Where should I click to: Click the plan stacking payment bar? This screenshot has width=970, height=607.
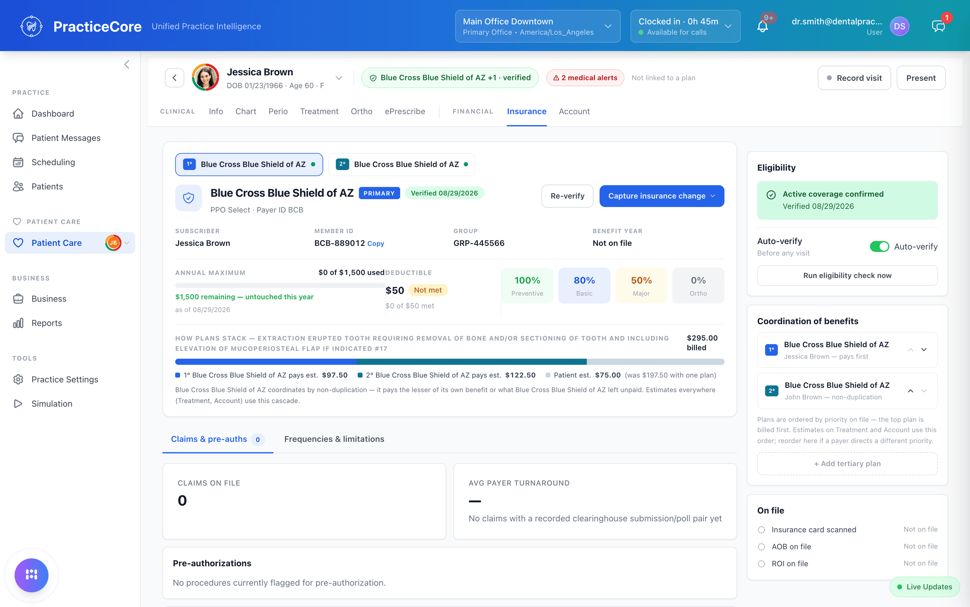pos(450,362)
